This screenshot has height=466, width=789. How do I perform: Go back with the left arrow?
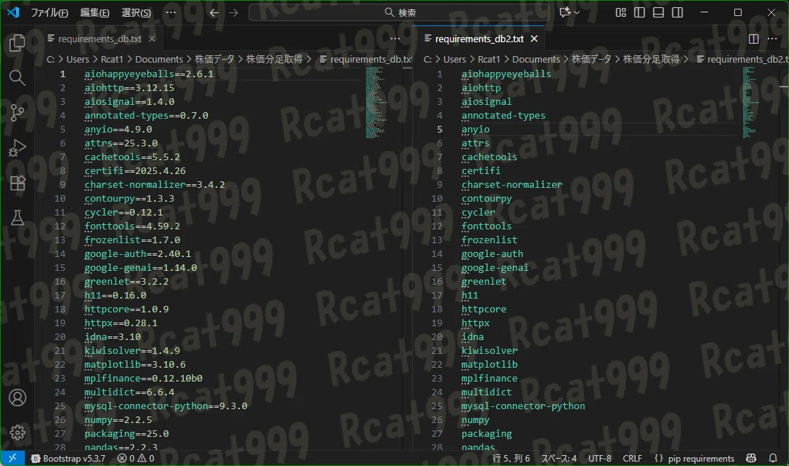point(214,12)
